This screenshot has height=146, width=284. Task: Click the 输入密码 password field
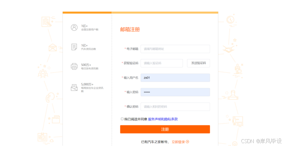tap(175, 92)
